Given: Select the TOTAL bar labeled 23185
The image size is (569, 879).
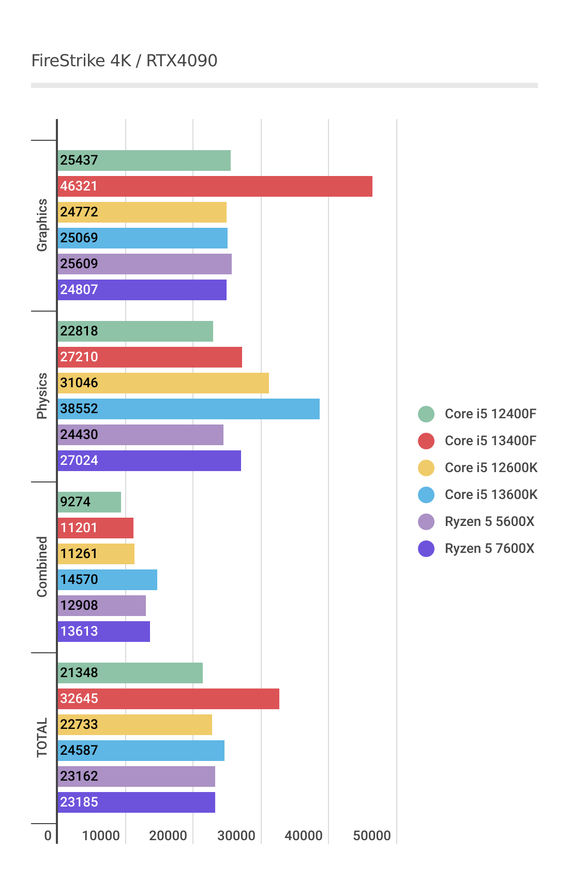Looking at the screenshot, I should [x=136, y=802].
